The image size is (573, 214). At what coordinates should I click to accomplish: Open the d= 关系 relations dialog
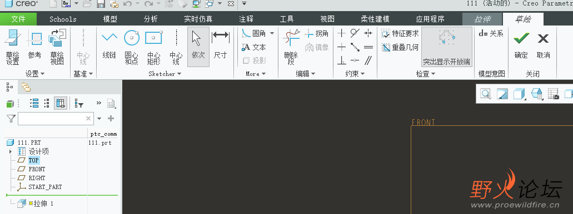click(491, 33)
